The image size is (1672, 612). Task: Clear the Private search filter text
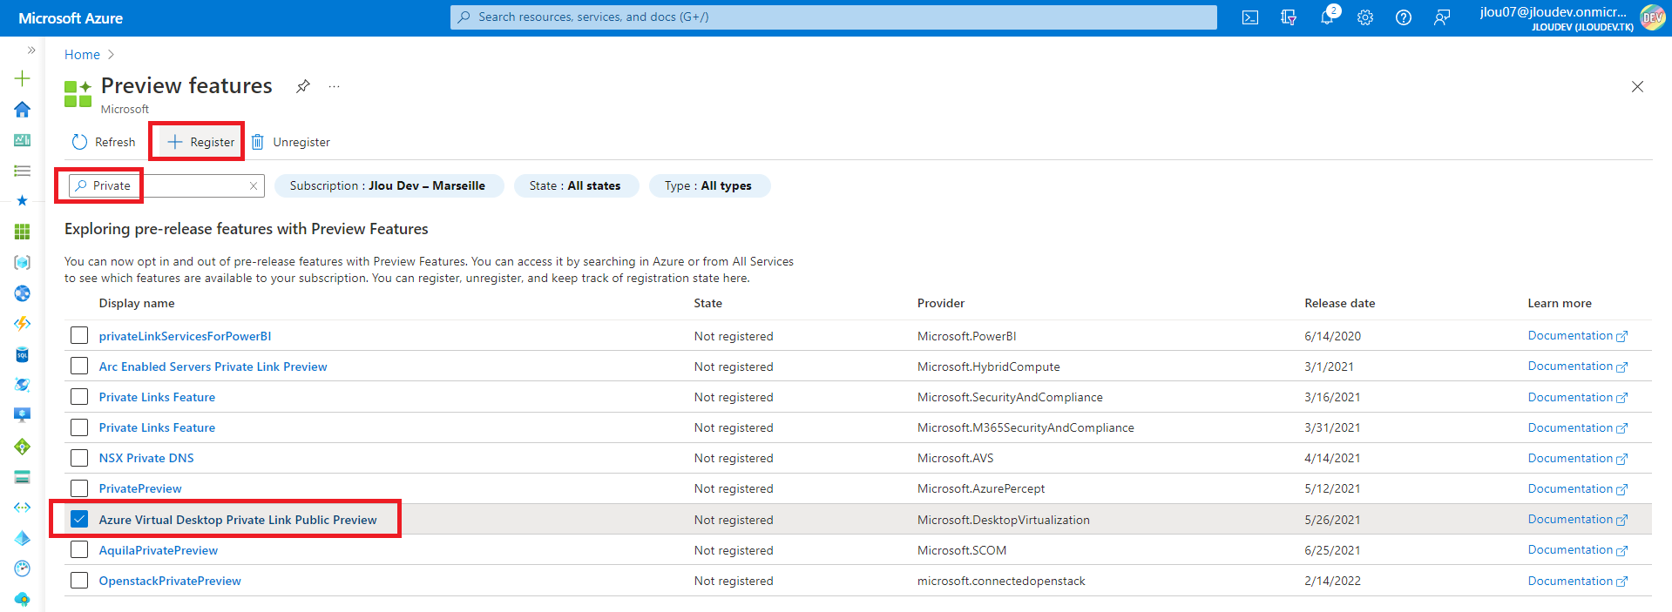coord(254,185)
